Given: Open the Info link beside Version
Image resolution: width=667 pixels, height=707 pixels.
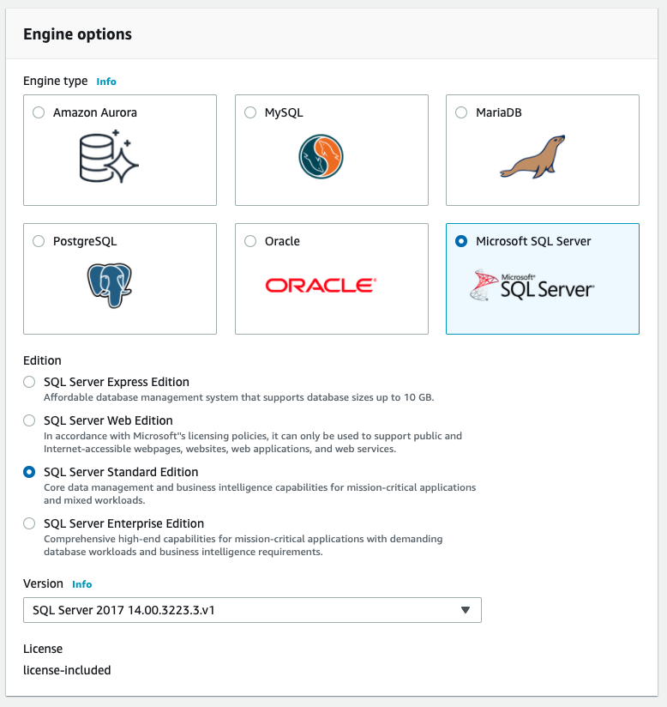Looking at the screenshot, I should point(81,584).
